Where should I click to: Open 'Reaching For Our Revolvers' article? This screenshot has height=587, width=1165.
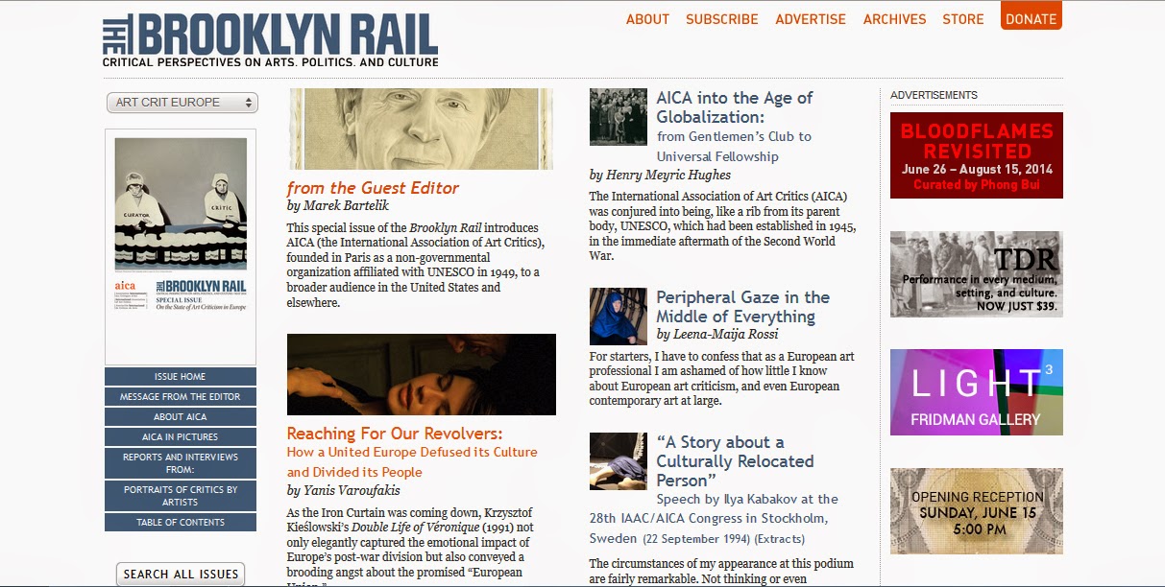(395, 434)
